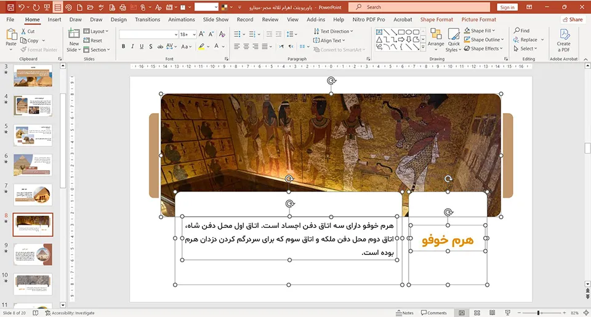
Task: Open Comments pane from status bar
Action: (434, 313)
